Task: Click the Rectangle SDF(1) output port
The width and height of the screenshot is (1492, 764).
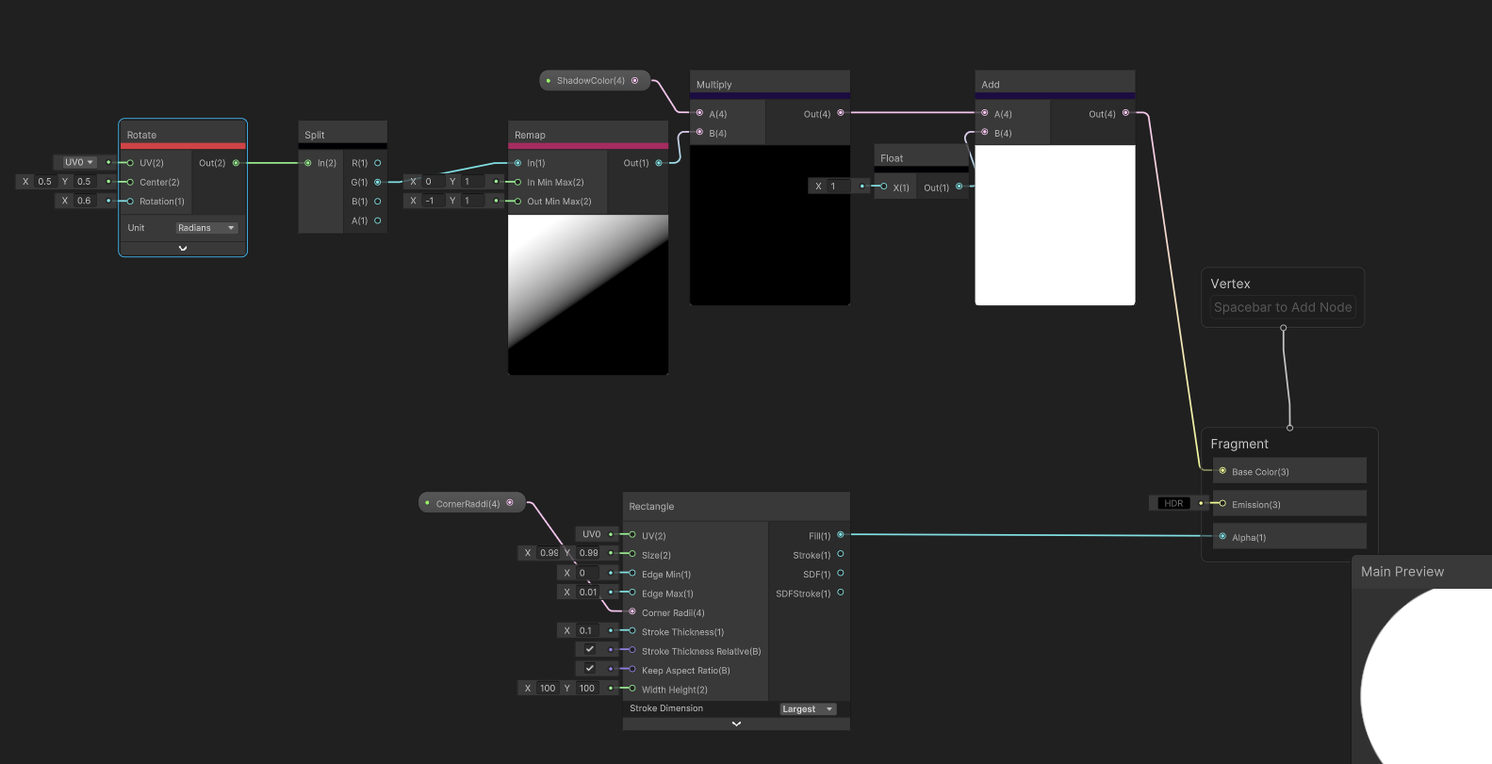Action: click(x=841, y=573)
